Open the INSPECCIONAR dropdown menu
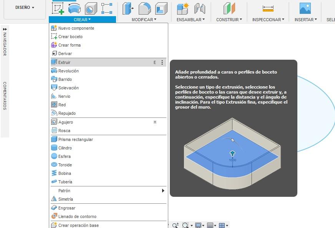The image size is (335, 228). 268,20
